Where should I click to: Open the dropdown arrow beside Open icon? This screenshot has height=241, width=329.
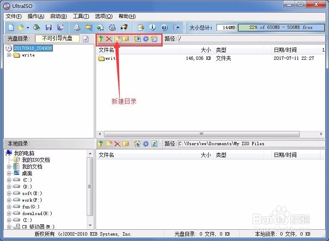28,28
